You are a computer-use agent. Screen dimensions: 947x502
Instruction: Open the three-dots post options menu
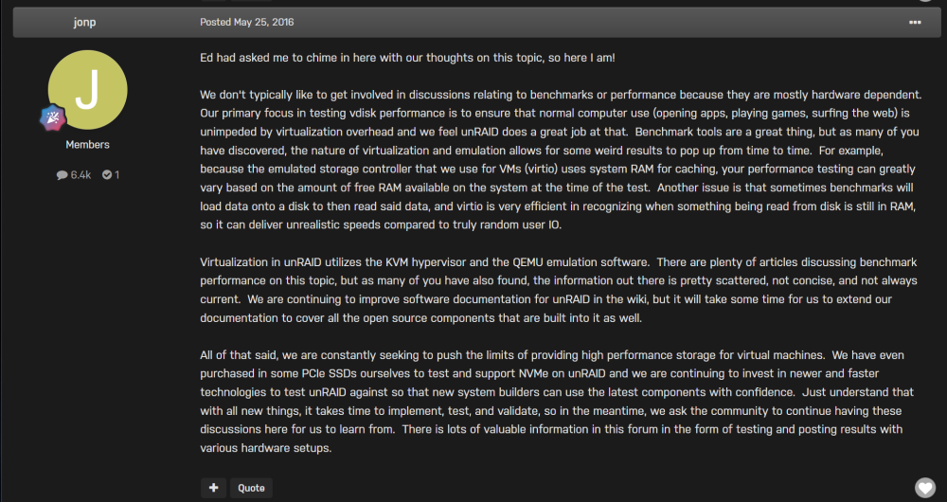(x=915, y=23)
